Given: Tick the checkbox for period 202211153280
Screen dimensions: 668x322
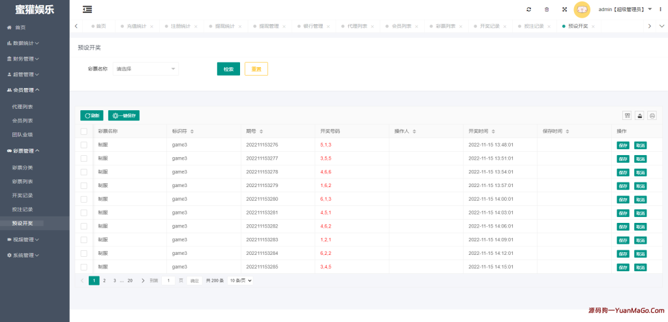Looking at the screenshot, I should pos(83,199).
